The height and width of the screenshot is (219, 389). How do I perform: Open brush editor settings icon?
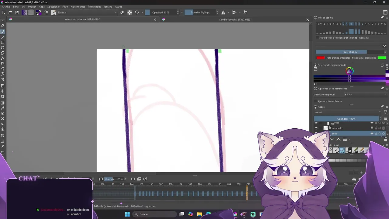click(x=46, y=12)
